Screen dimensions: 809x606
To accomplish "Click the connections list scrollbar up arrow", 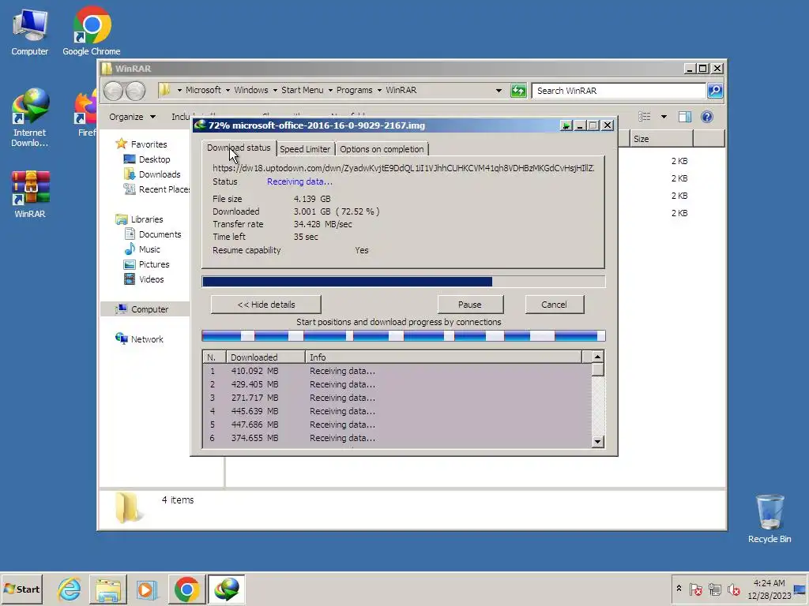I will (x=597, y=357).
